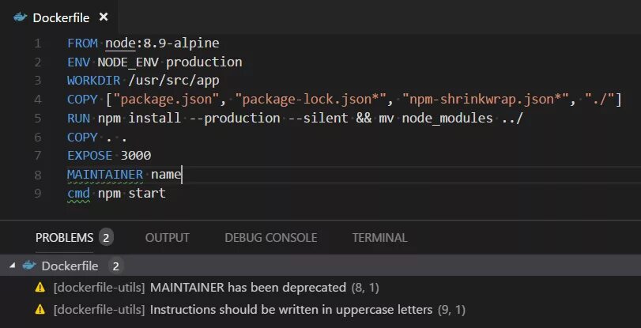This screenshot has width=641, height=328.
Task: Click warning icon for uppercase instructions message
Action: click(40, 309)
